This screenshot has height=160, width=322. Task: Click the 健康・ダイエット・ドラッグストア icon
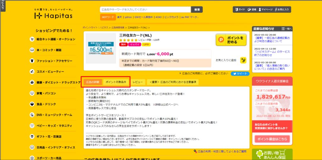pos(32,82)
